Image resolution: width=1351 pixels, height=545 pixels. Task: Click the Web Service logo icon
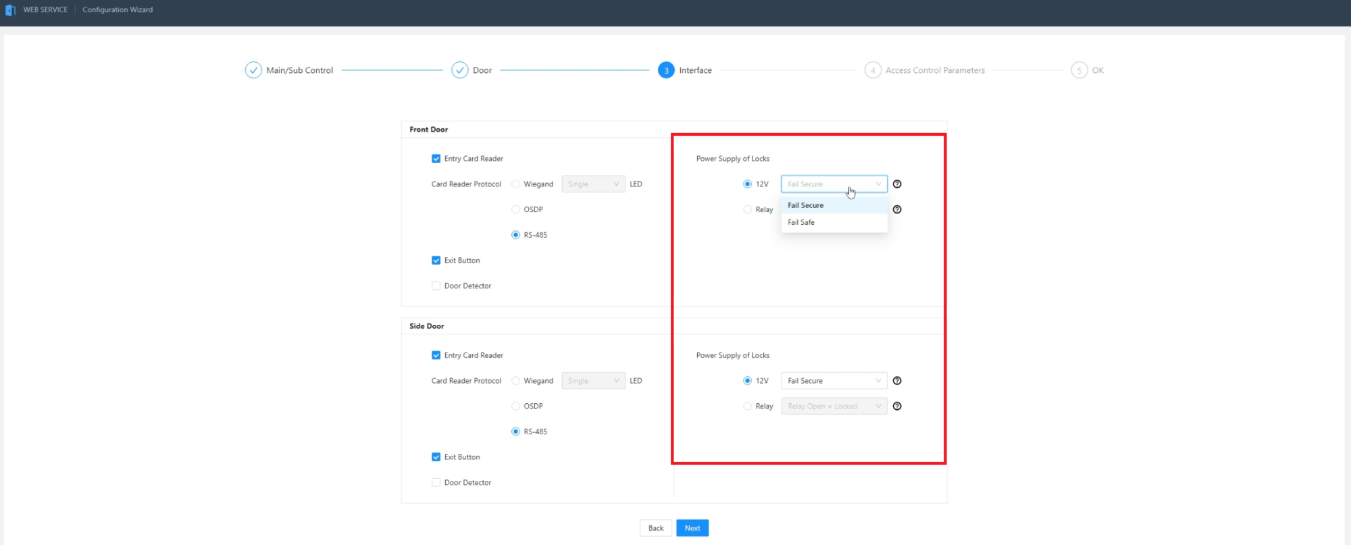[10, 10]
